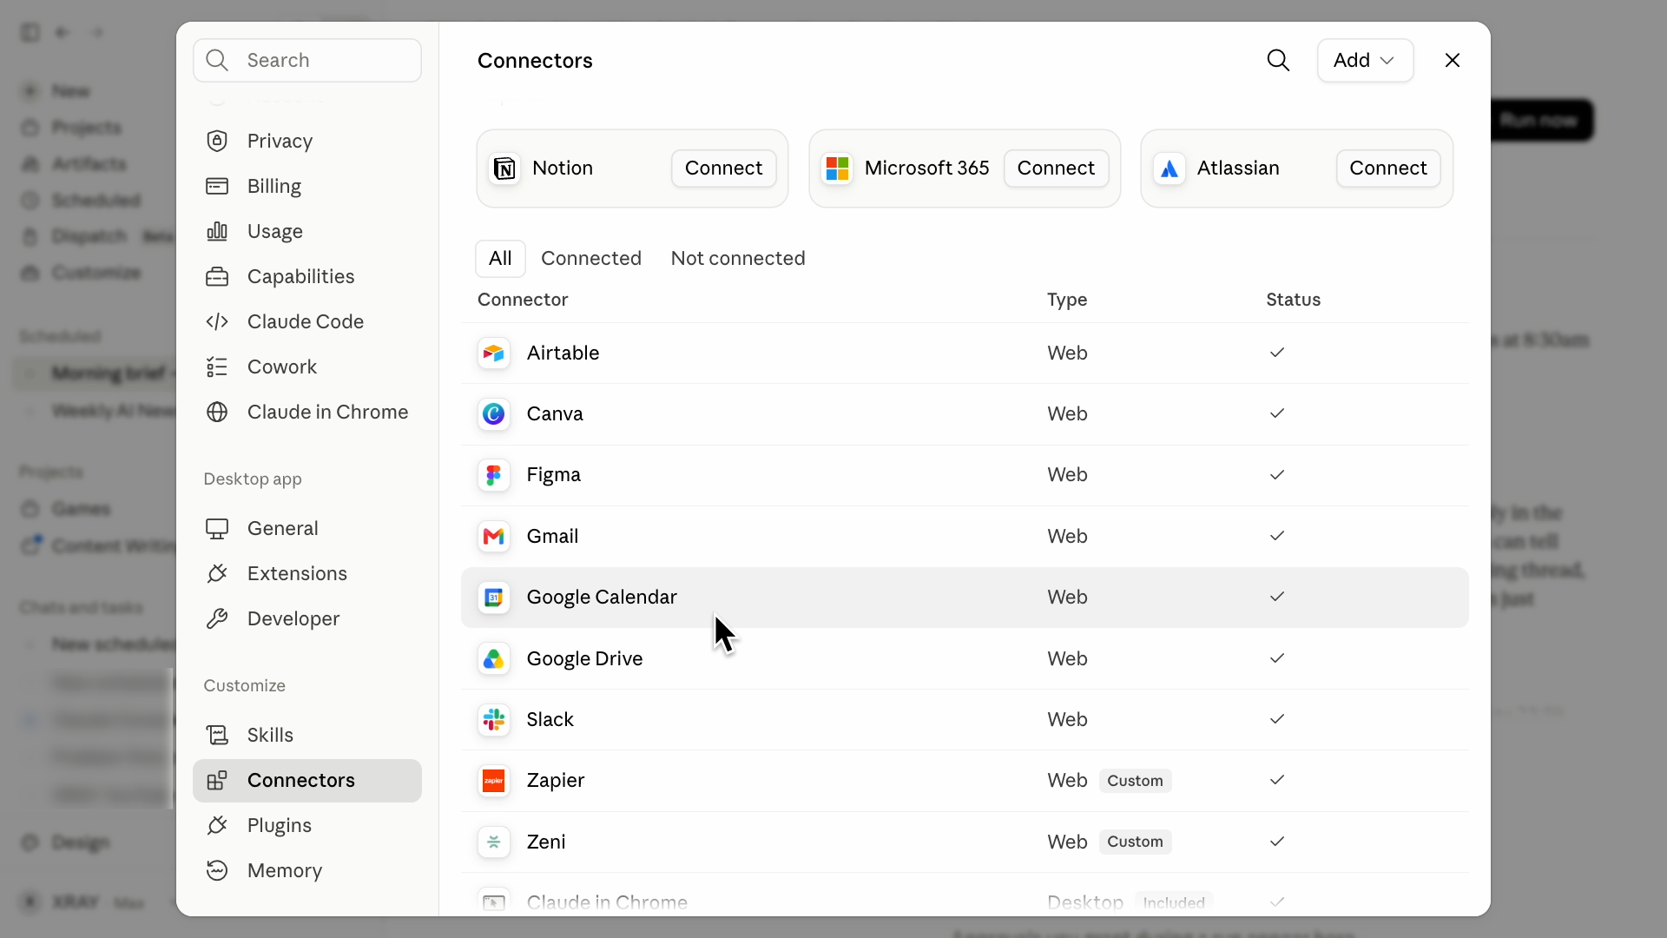Click the Claude Code brackets icon
The width and height of the screenshot is (1667, 938).
[217, 321]
